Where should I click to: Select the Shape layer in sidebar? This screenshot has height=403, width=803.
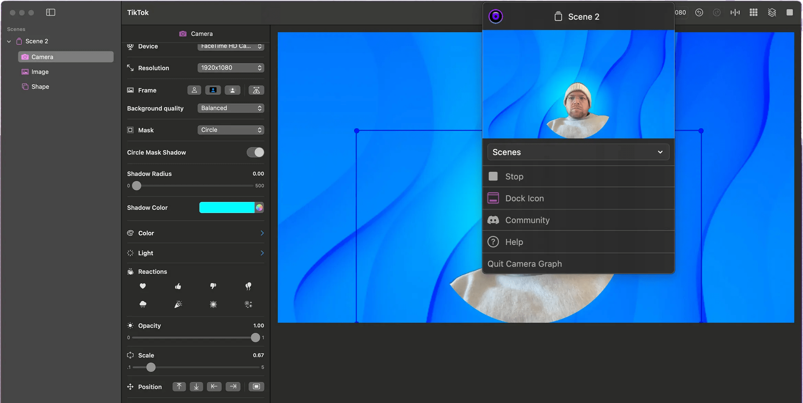pos(66,87)
